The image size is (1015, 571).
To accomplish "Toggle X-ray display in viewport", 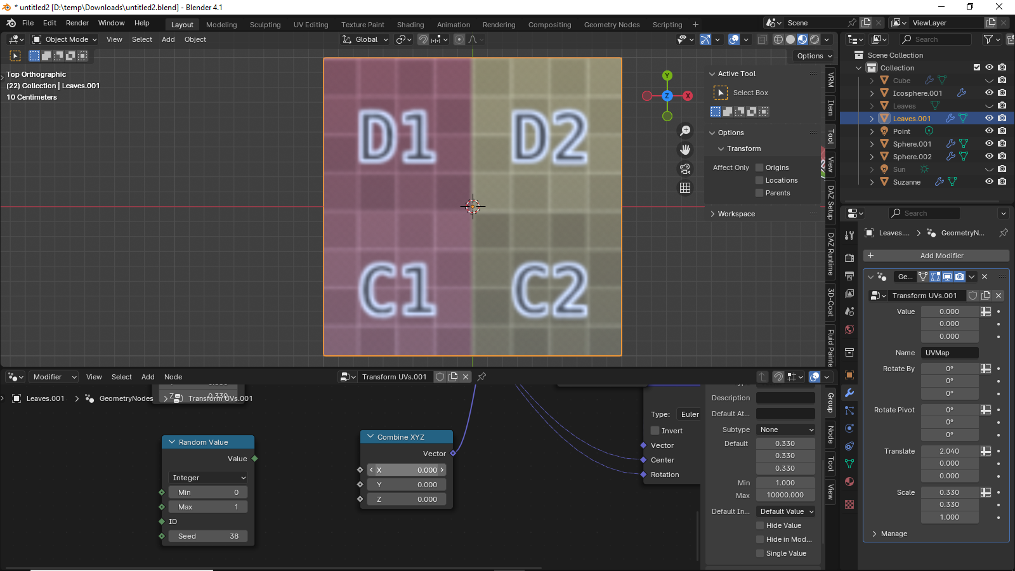I will (x=762, y=39).
